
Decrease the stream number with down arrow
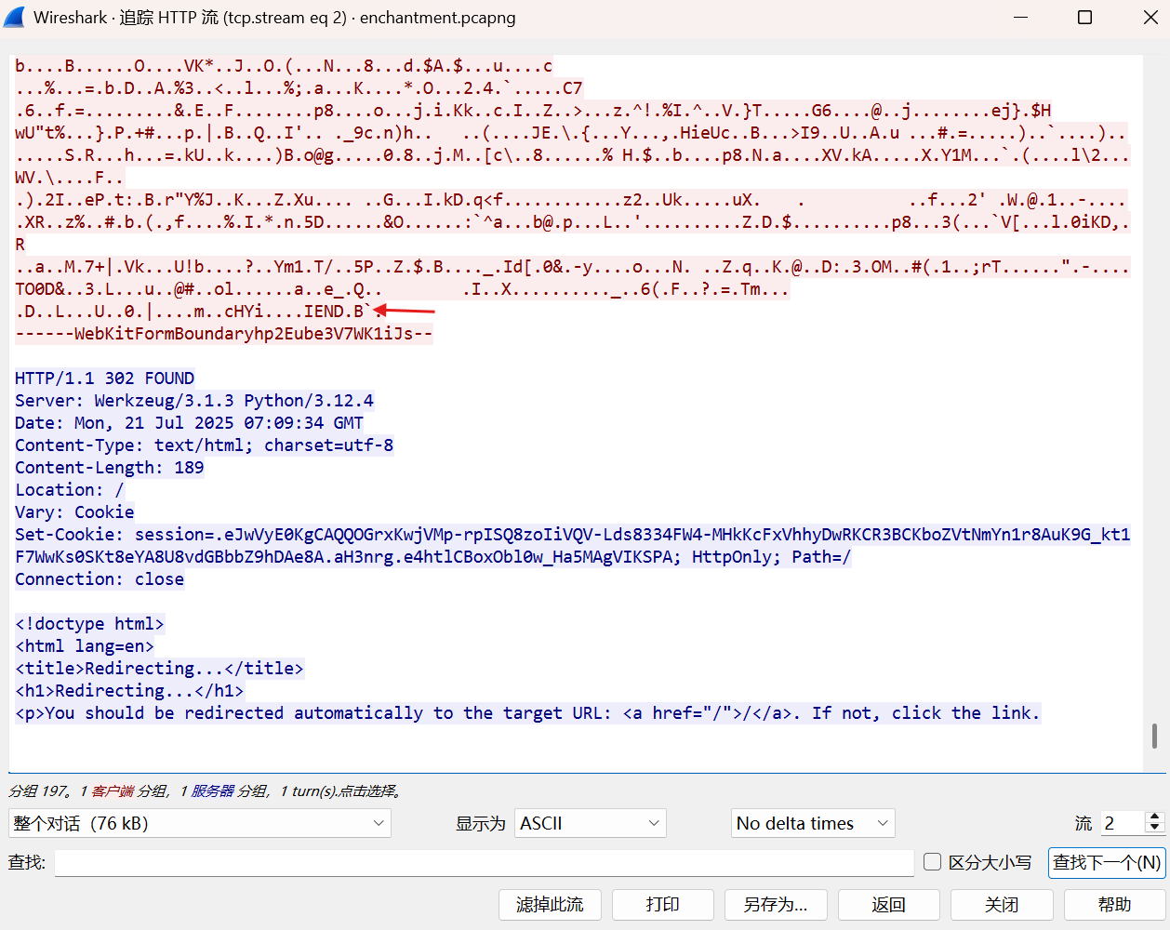[1155, 829]
